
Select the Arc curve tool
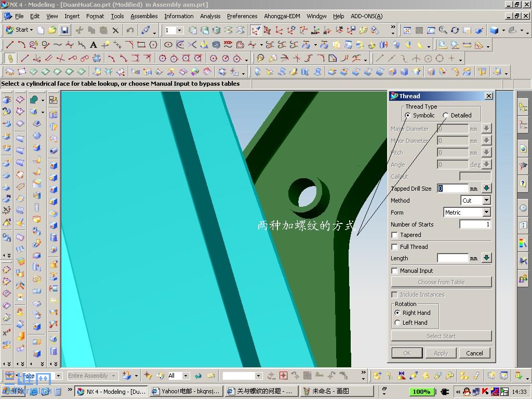[21, 45]
